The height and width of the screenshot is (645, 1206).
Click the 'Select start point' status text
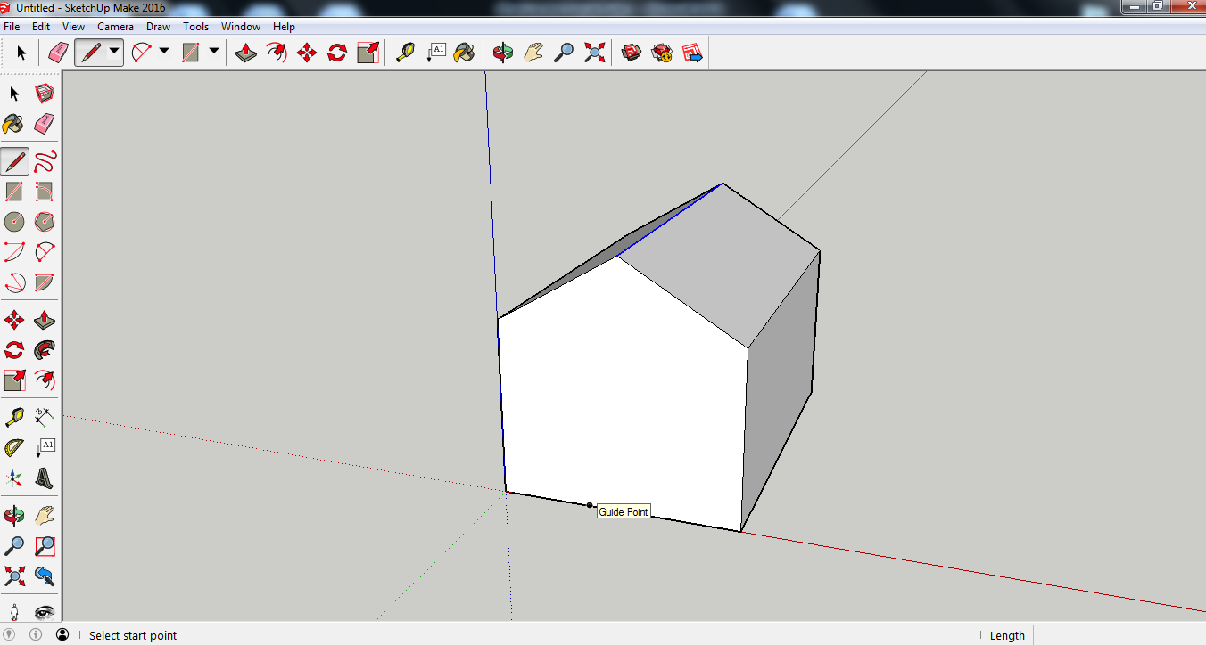(133, 635)
